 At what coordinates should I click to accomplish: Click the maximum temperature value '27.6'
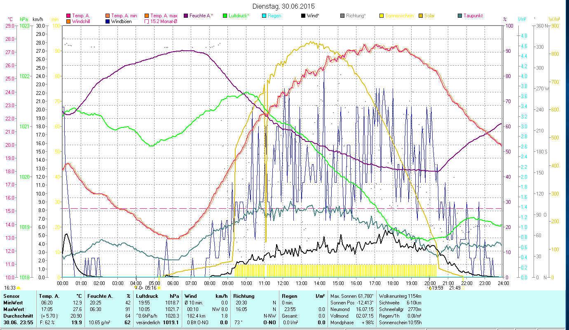(x=78, y=309)
